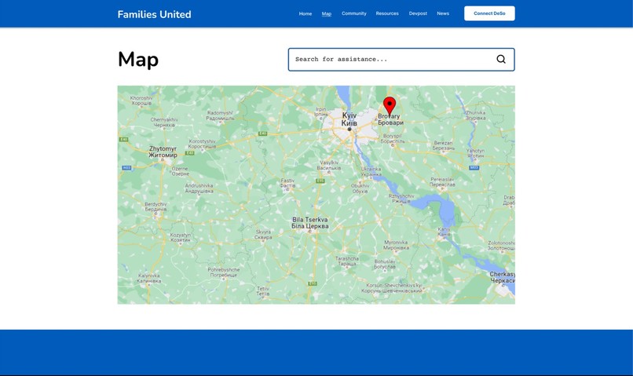Click the Zgurivka label on map
The image size is (633, 376).
[476, 115]
